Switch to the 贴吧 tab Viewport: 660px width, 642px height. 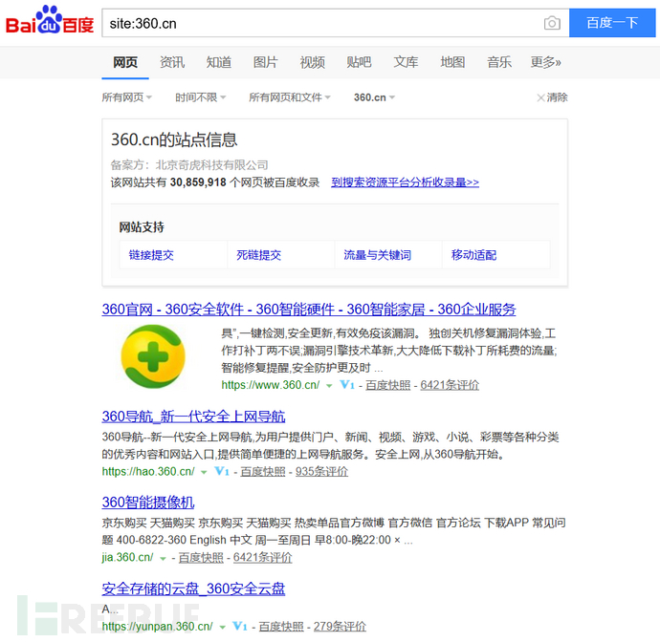(x=359, y=62)
